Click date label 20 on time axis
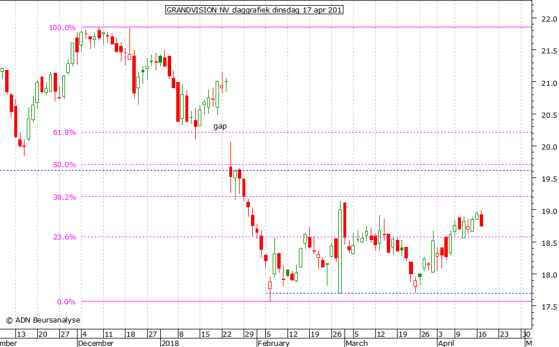559x347 pixels. [x=42, y=334]
